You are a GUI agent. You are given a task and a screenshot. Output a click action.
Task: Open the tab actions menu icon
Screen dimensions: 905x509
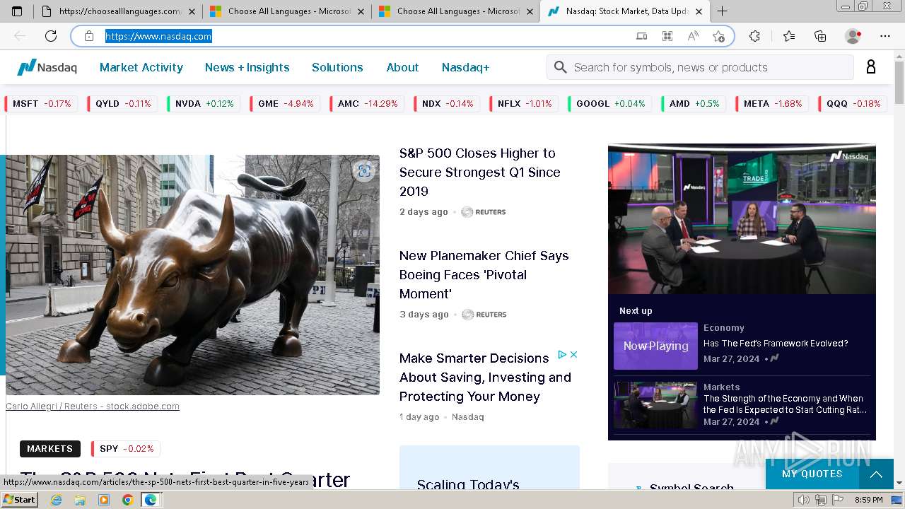[17, 11]
